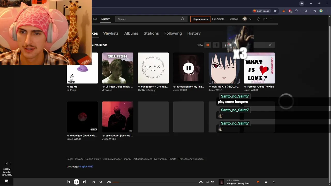
Task: Unlike the playing track with the orange heart
Action: point(258,182)
